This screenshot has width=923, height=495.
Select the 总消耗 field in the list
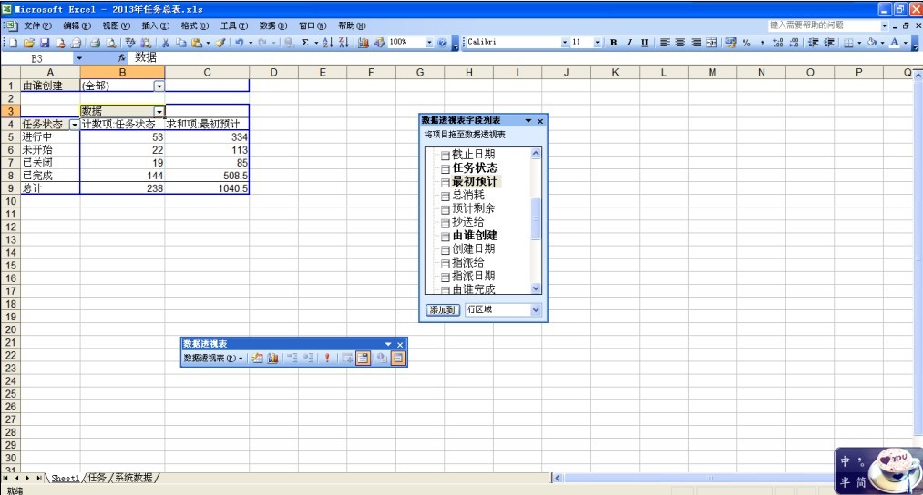[467, 195]
